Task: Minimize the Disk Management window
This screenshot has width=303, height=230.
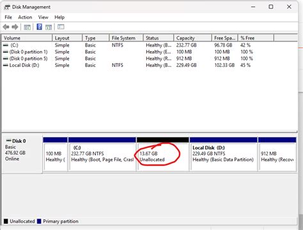Action: (x=253, y=7)
